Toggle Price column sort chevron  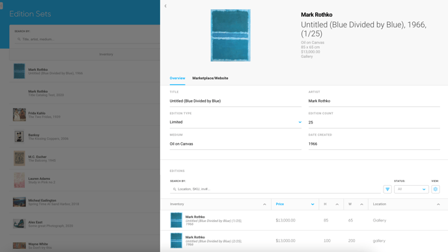click(x=313, y=204)
